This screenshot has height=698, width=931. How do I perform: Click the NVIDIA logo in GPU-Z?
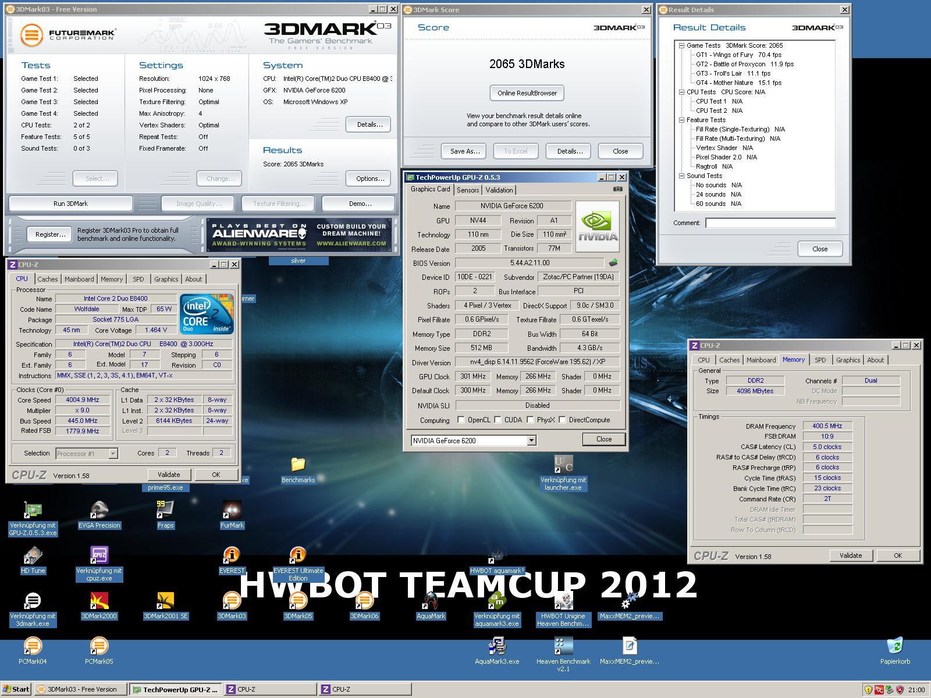598,226
